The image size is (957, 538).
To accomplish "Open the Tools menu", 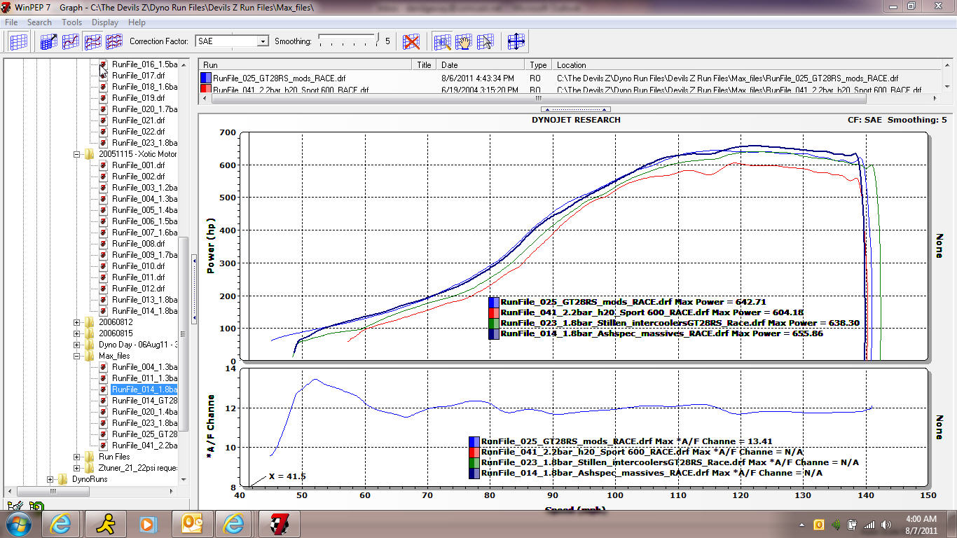I will pos(71,22).
